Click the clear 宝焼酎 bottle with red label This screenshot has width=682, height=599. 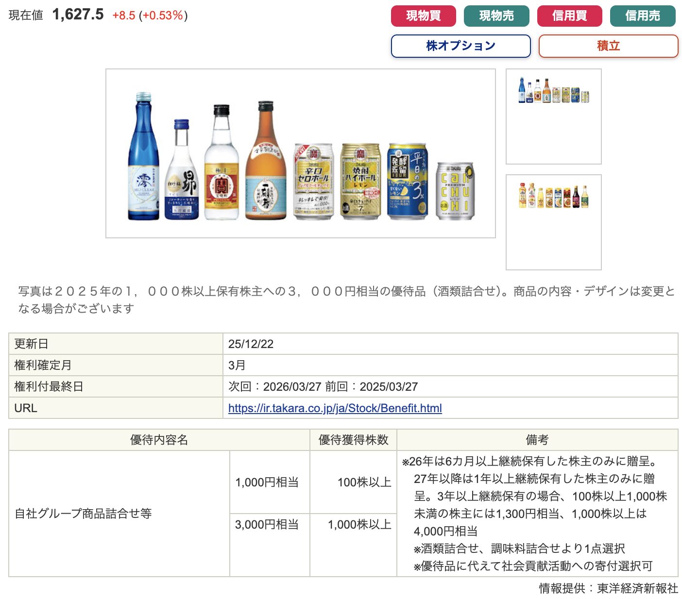pyautogui.click(x=222, y=165)
